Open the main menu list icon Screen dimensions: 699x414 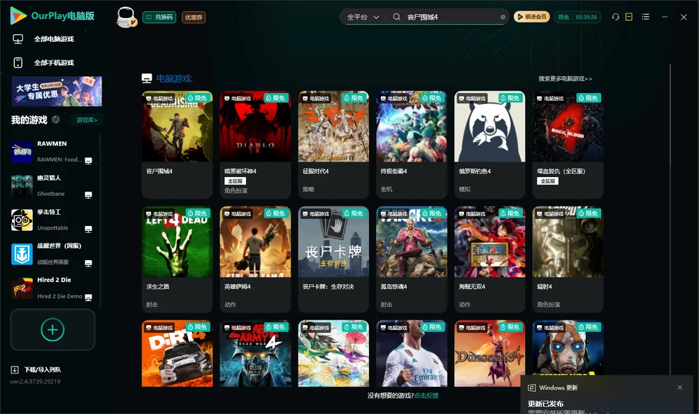coord(645,17)
